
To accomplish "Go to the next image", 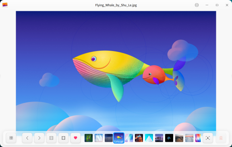I will (x=39, y=138).
